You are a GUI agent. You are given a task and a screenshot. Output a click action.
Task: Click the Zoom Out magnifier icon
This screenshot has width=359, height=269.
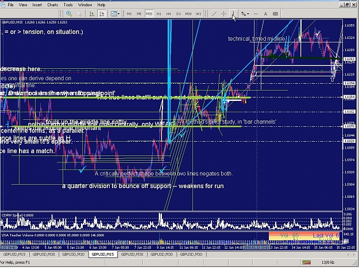(79, 14)
